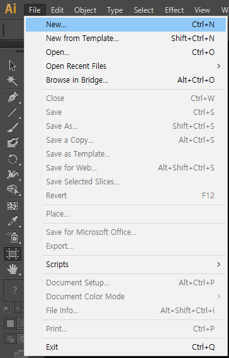Select the Hand tool
The image size is (229, 358).
coord(13,268)
